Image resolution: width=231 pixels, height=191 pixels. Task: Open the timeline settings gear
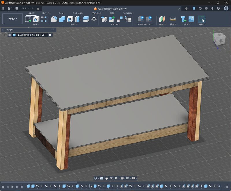pyautogui.click(x=227, y=187)
